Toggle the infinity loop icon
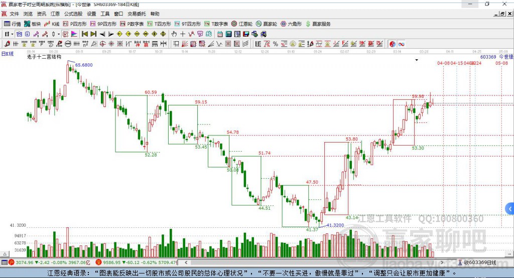The image size is (514, 278). pyautogui.click(x=401, y=44)
